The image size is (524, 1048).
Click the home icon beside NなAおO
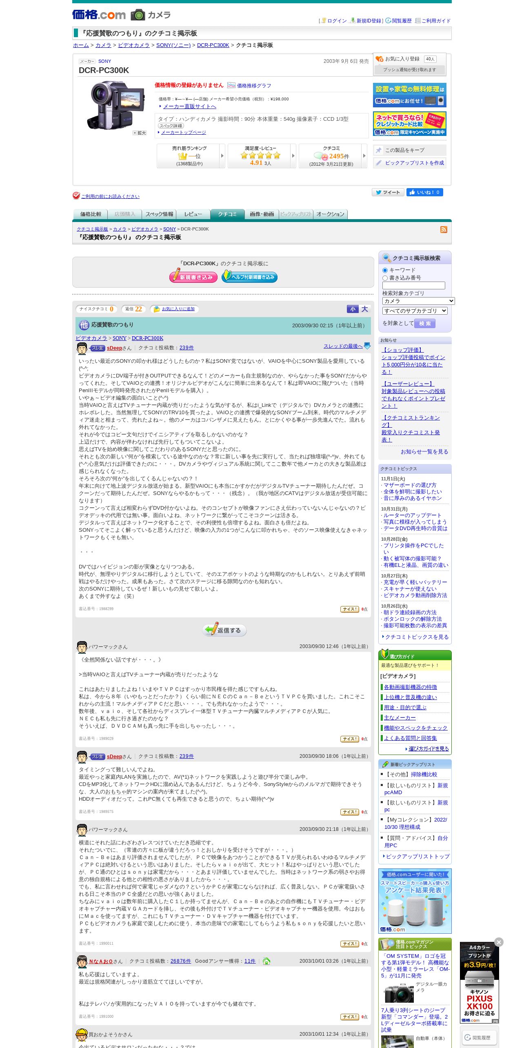(266, 961)
